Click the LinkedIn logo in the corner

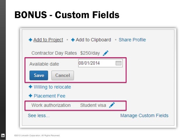3,135
